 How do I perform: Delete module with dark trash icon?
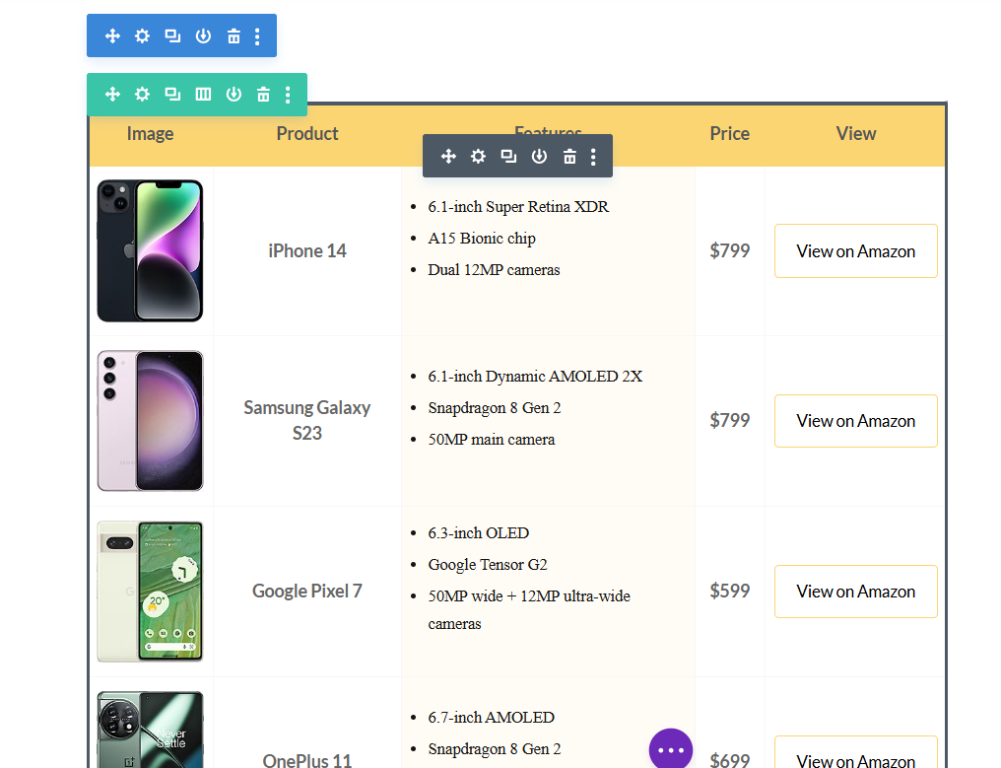pos(569,156)
